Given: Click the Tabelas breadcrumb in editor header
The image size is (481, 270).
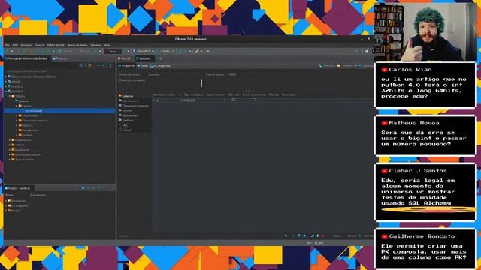Looking at the screenshot, I should [346, 66].
